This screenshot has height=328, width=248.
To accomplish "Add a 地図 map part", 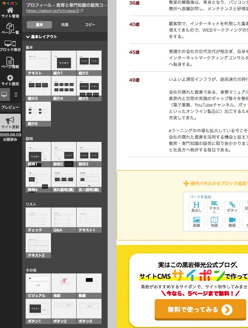I will [214, 222].
